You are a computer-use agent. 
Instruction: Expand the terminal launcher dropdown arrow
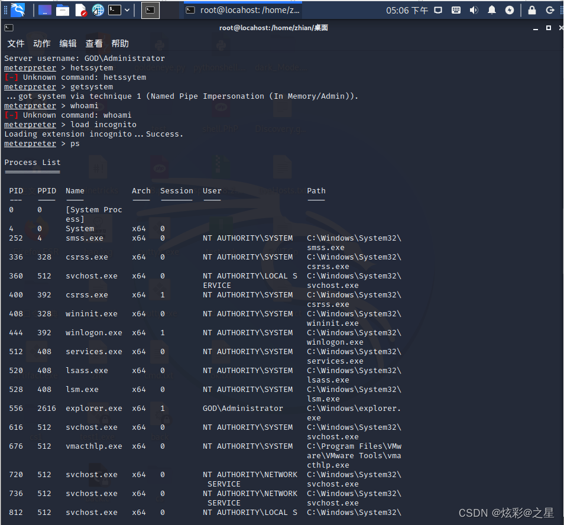click(127, 10)
